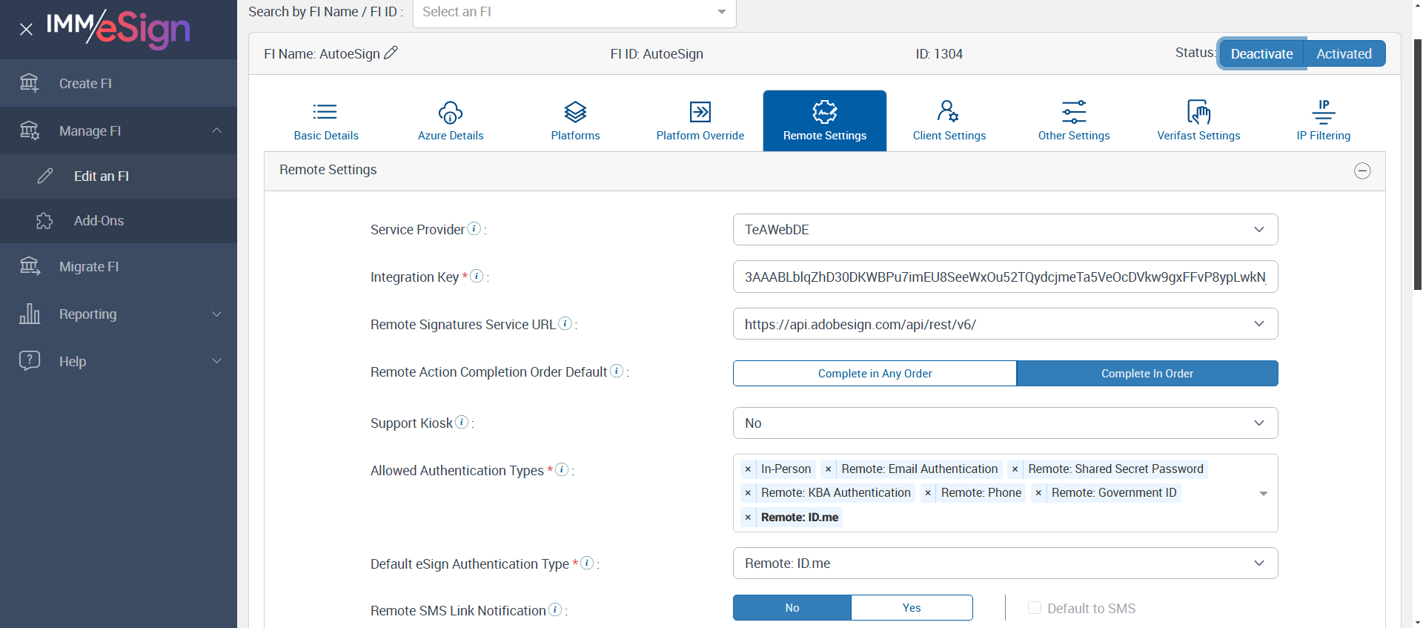
Task: Remove the In-Person authentication tag
Action: (x=749, y=469)
